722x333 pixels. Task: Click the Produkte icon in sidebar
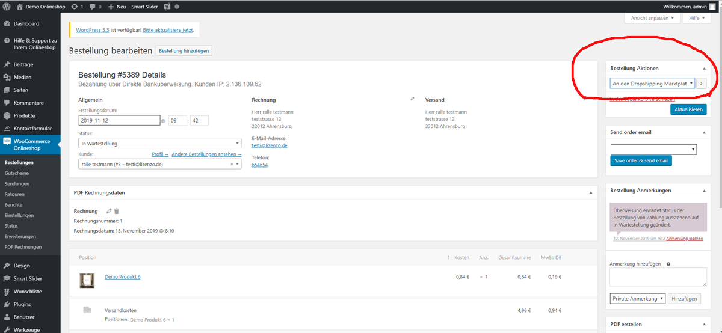click(7, 115)
